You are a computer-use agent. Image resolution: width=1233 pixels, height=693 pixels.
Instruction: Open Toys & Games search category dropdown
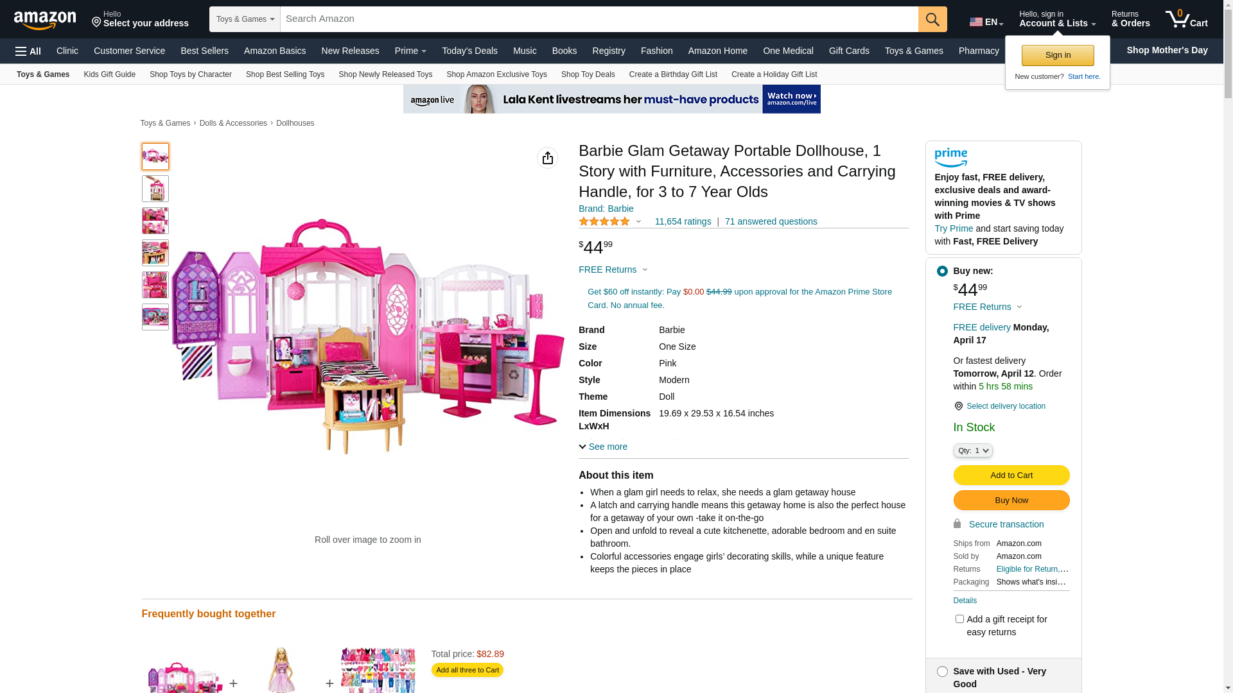pyautogui.click(x=245, y=19)
